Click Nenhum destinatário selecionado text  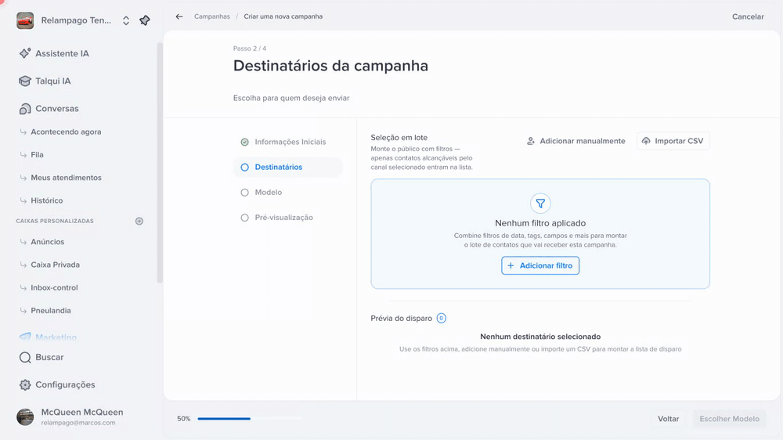pos(540,337)
